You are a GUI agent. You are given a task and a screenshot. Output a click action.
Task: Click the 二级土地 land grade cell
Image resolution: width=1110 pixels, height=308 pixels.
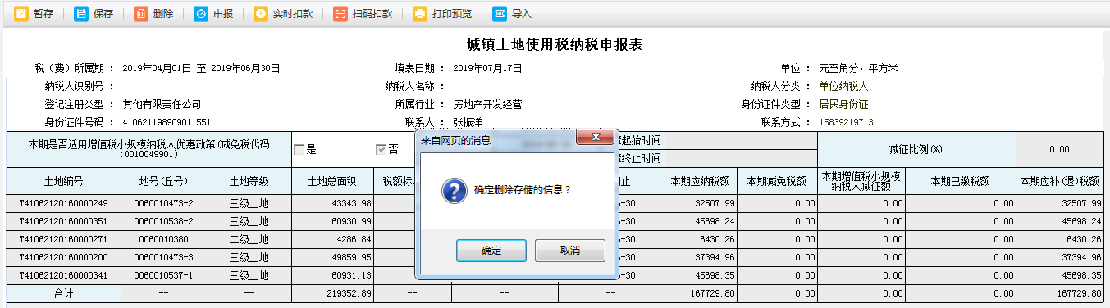[249, 239]
